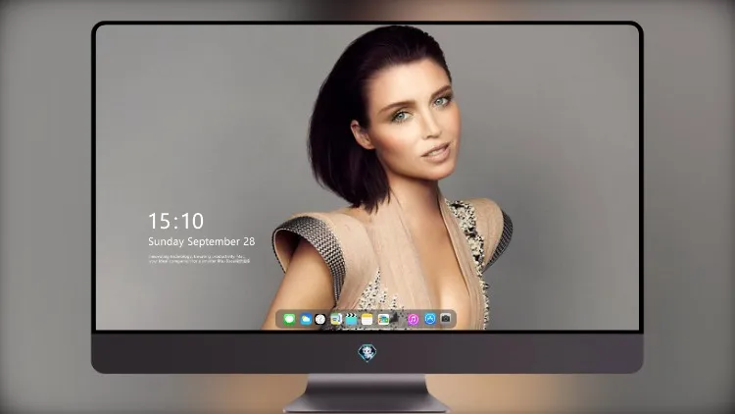Open the blue App Store icon

pos(430,319)
